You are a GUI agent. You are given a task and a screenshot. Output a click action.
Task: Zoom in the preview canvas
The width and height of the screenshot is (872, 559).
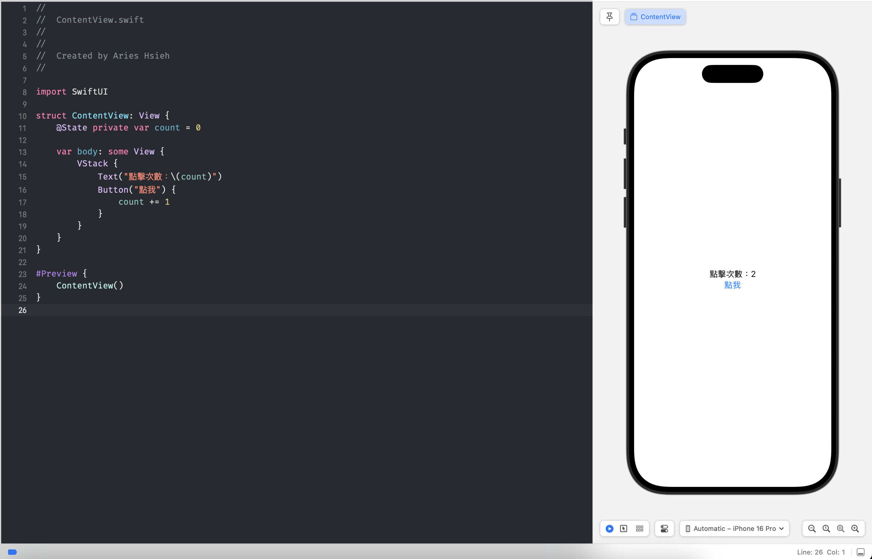[855, 528]
